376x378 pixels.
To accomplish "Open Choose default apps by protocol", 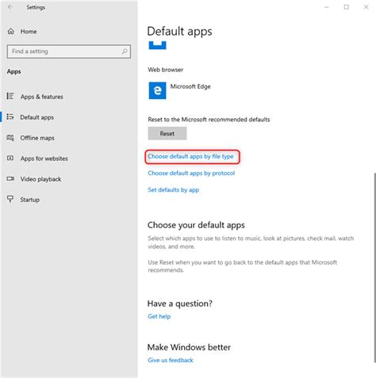I will [x=191, y=173].
